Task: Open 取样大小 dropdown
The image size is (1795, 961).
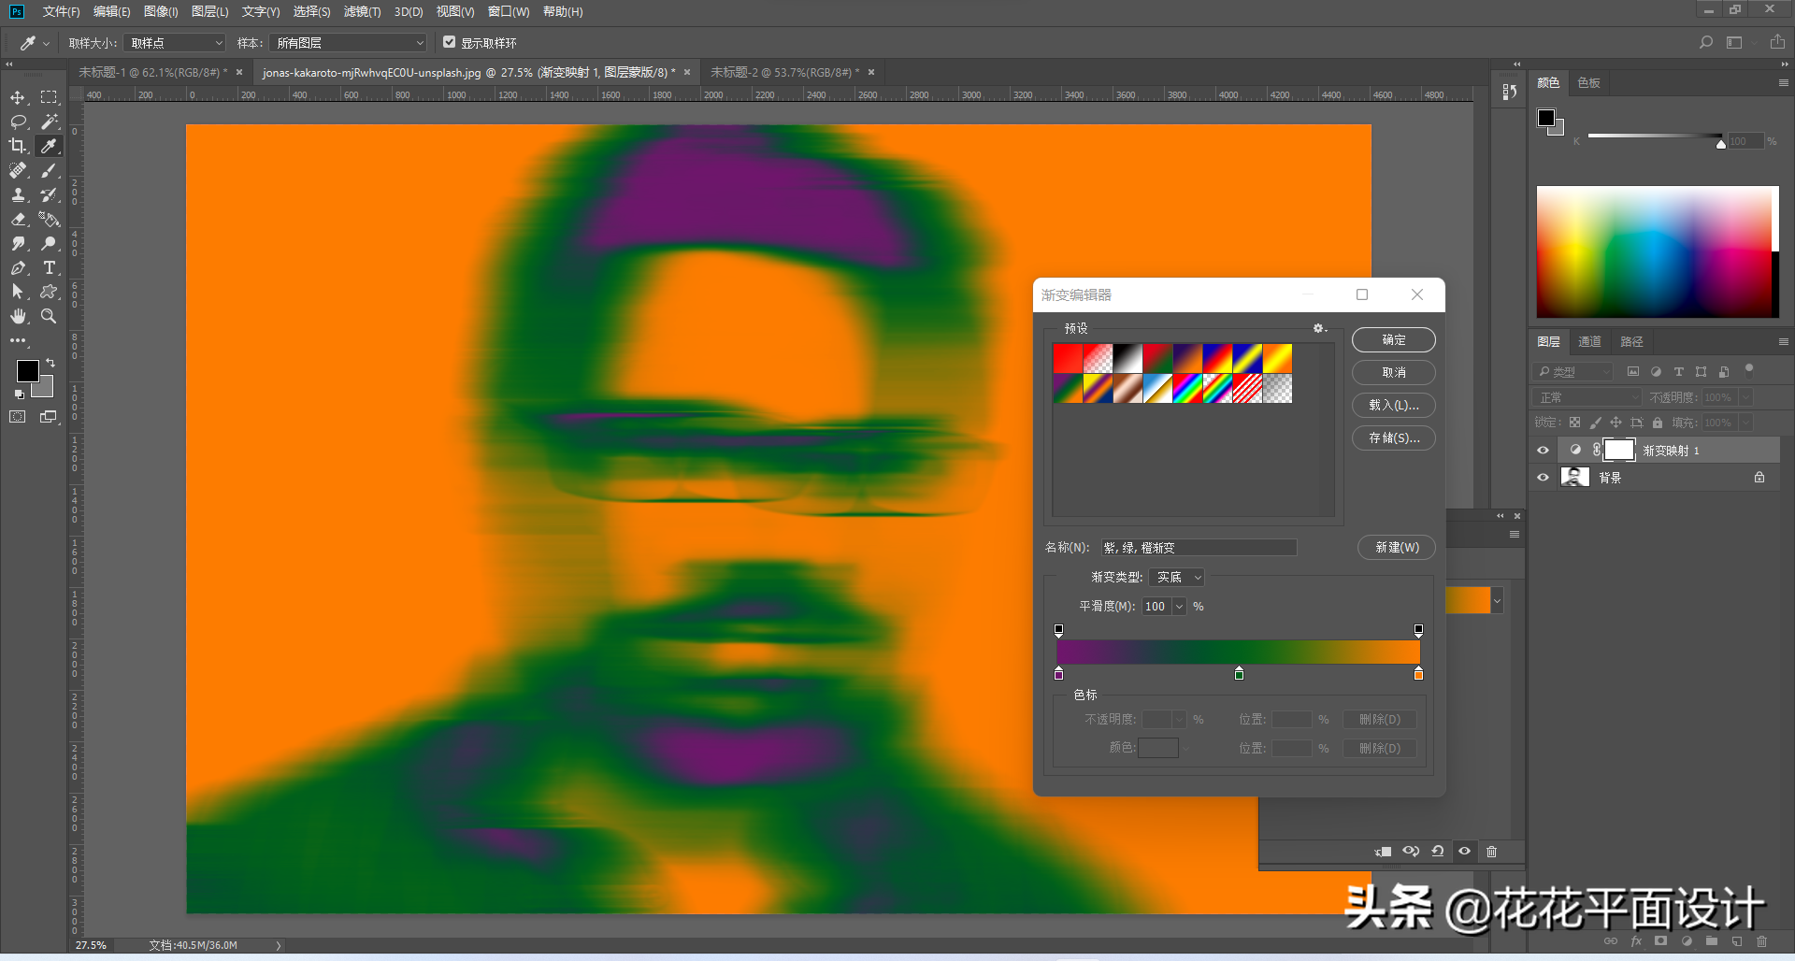Action: tap(175, 43)
